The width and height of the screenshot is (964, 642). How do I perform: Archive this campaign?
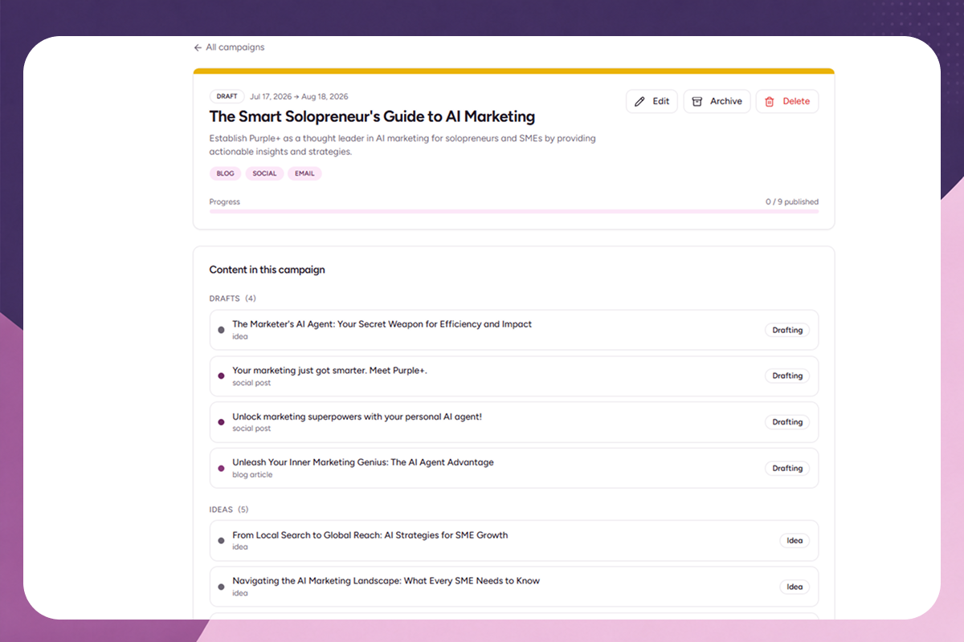click(x=717, y=101)
